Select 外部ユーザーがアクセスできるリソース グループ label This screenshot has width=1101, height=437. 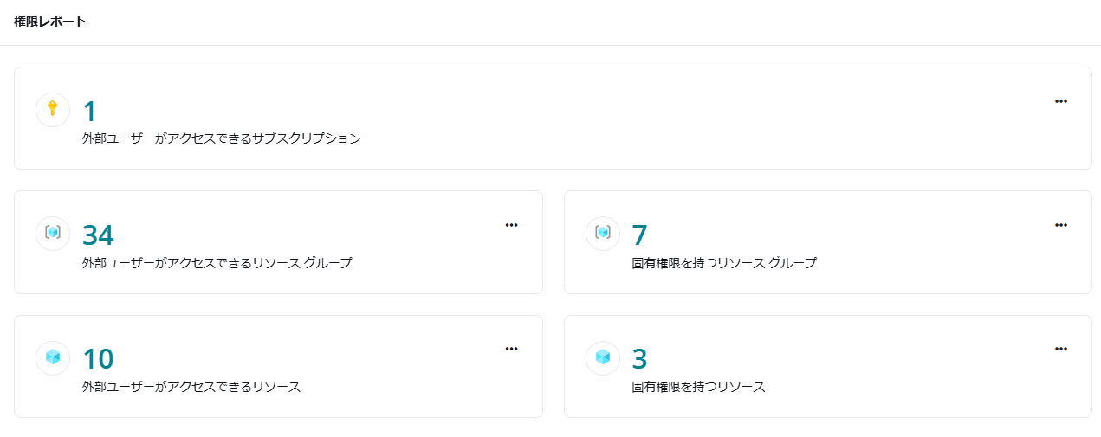click(x=217, y=263)
